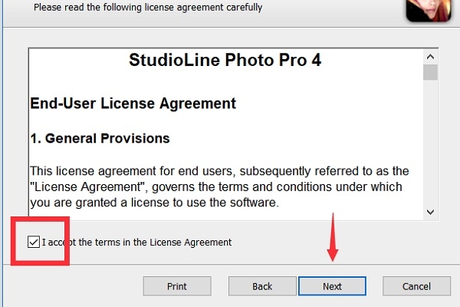Click the license scrollbar down arrow
This screenshot has width=460, height=307.
point(430,212)
